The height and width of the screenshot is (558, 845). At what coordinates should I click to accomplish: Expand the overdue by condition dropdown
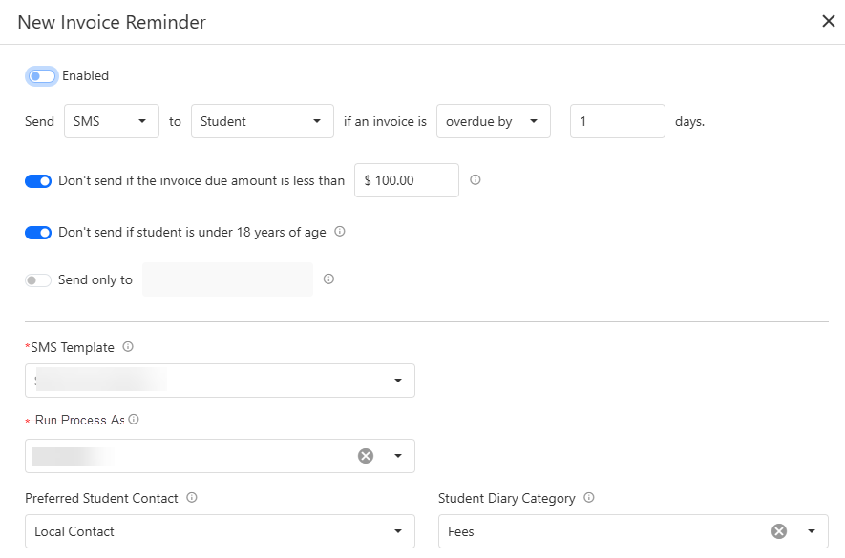[493, 122]
